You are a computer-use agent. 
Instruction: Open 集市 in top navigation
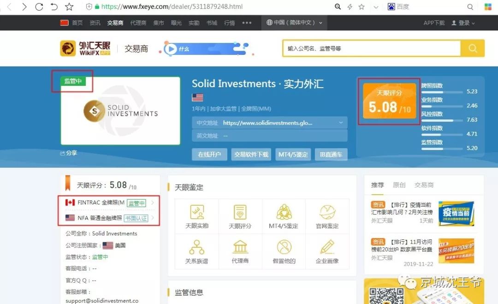point(159,23)
